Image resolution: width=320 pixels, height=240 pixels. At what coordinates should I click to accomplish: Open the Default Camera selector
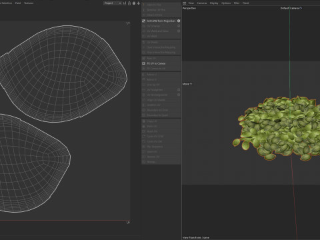coord(289,8)
